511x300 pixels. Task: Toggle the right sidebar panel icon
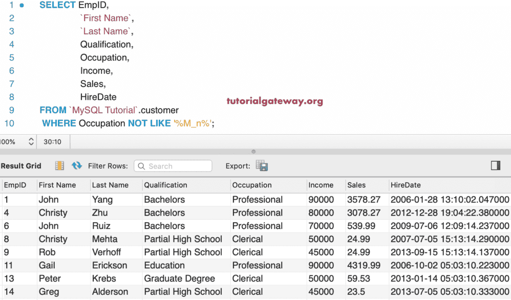tap(496, 165)
